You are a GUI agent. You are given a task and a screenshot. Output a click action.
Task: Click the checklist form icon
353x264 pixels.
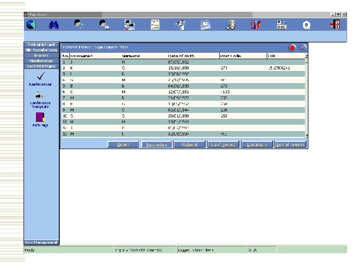(155, 24)
